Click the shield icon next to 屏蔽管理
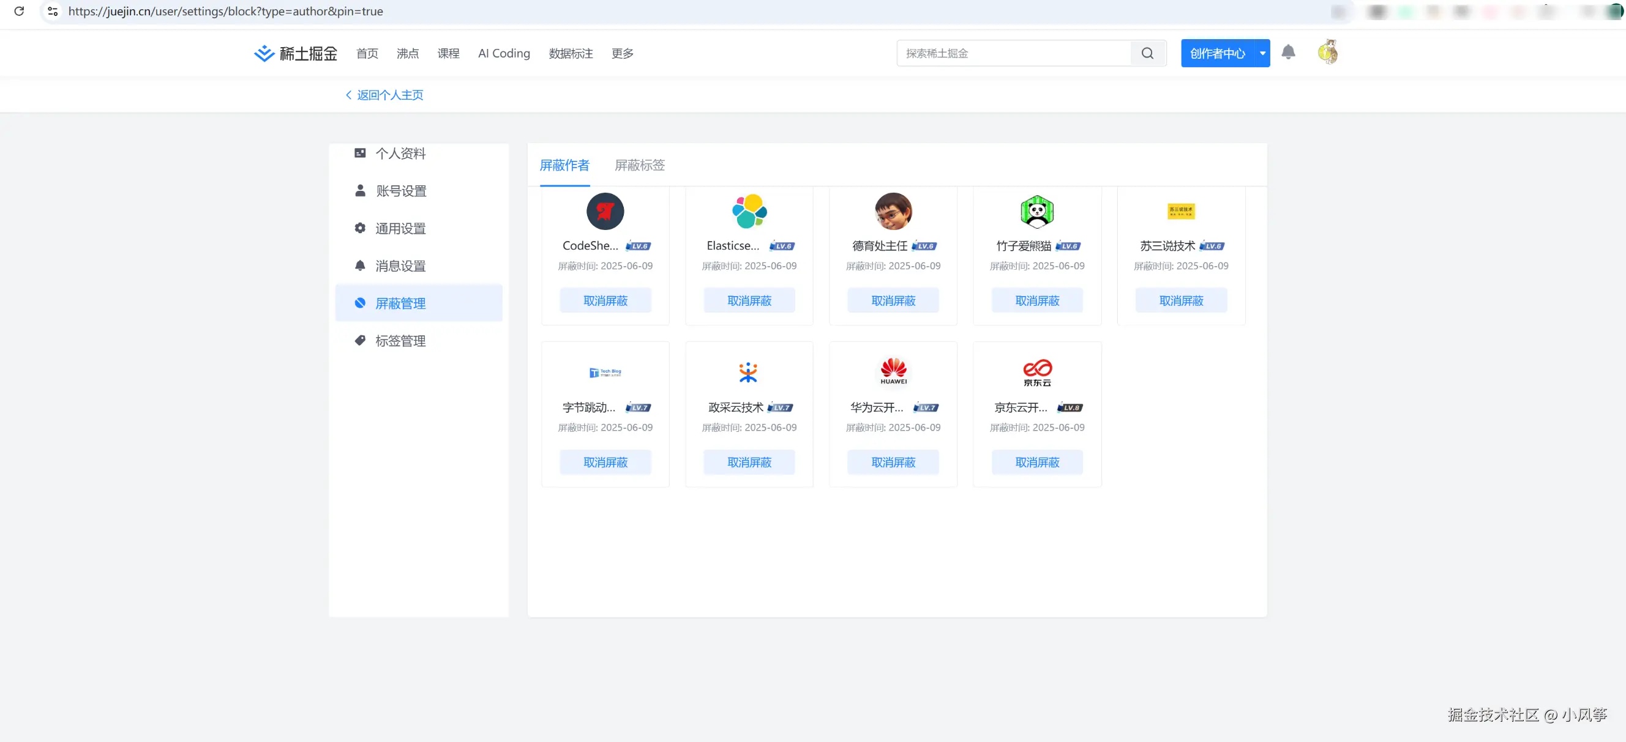Image resolution: width=1626 pixels, height=742 pixels. coord(360,303)
